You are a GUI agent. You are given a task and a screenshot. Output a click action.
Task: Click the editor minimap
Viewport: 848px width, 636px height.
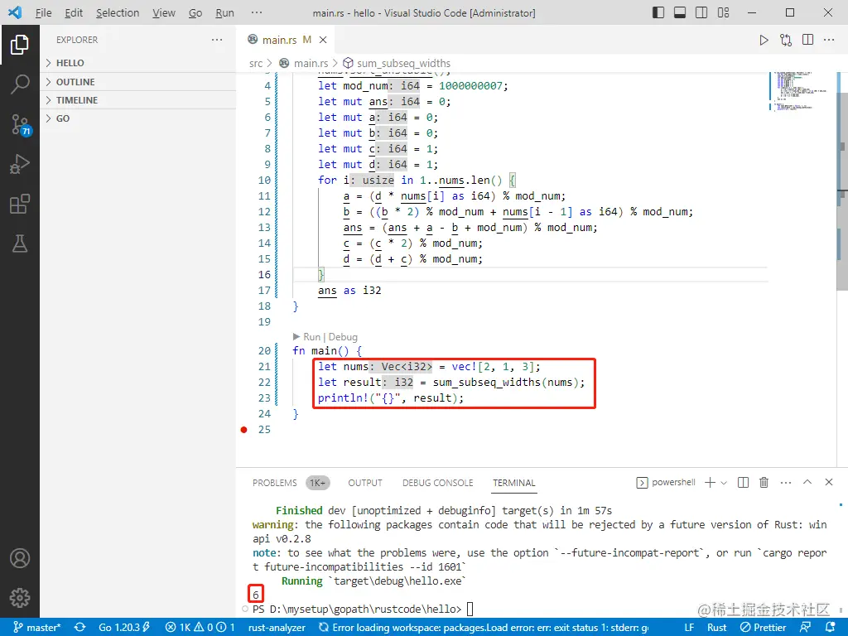click(802, 92)
